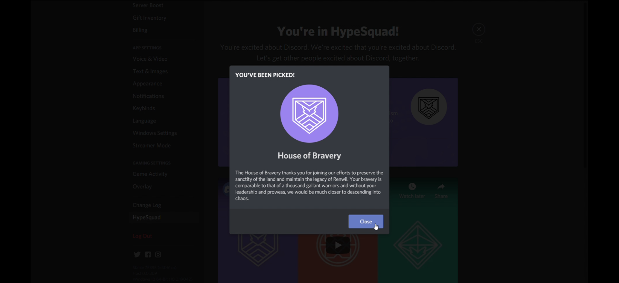Click the ESC close settings circle icon
619x283 pixels.
479,30
